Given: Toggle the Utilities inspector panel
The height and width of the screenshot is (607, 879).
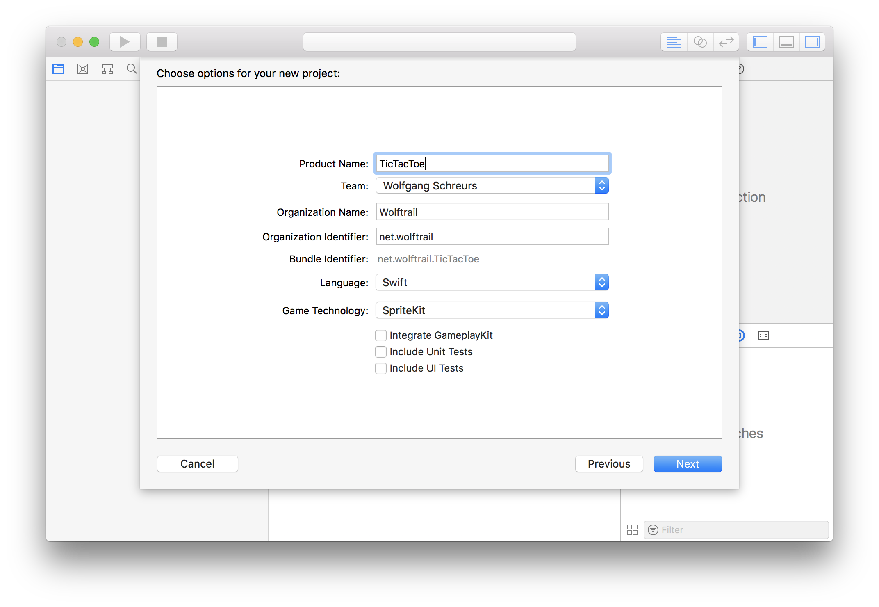Looking at the screenshot, I should (812, 42).
